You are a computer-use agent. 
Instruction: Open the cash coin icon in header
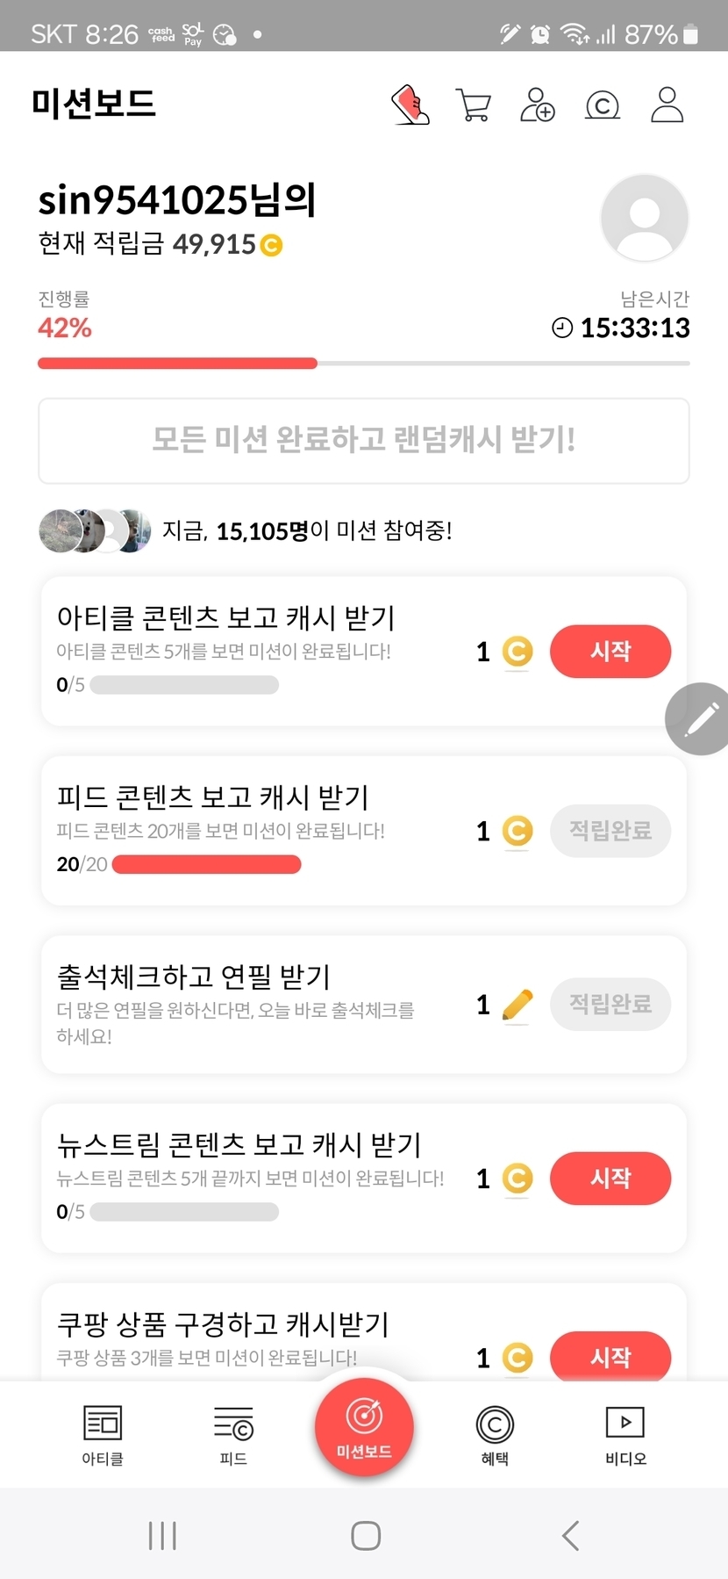coord(603,105)
